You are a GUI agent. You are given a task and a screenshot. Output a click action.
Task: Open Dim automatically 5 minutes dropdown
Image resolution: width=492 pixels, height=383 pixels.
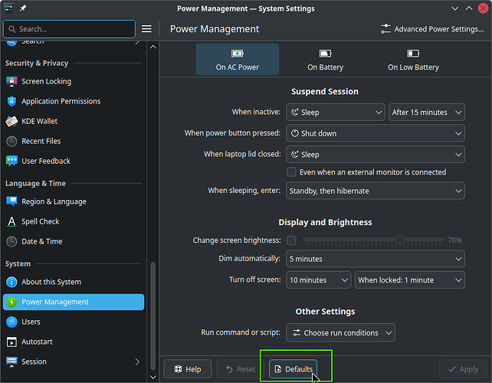376,259
